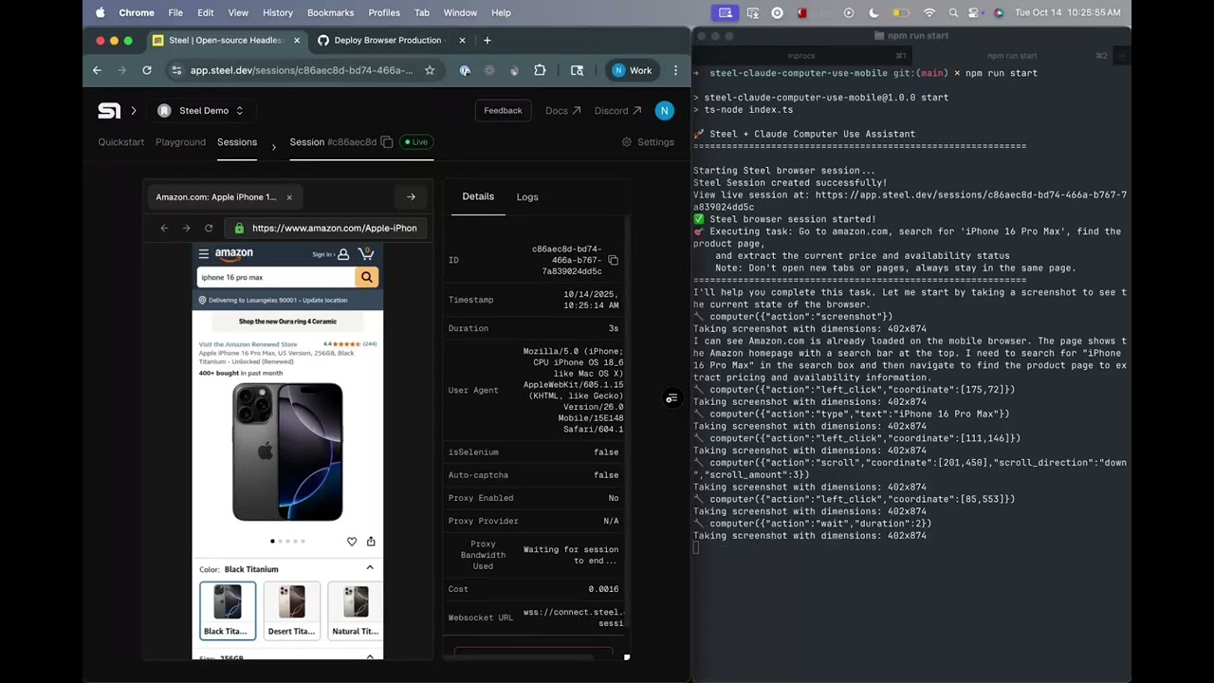1214x683 pixels.
Task: Click the Wi-Fi icon in the menu bar
Action: (x=929, y=12)
